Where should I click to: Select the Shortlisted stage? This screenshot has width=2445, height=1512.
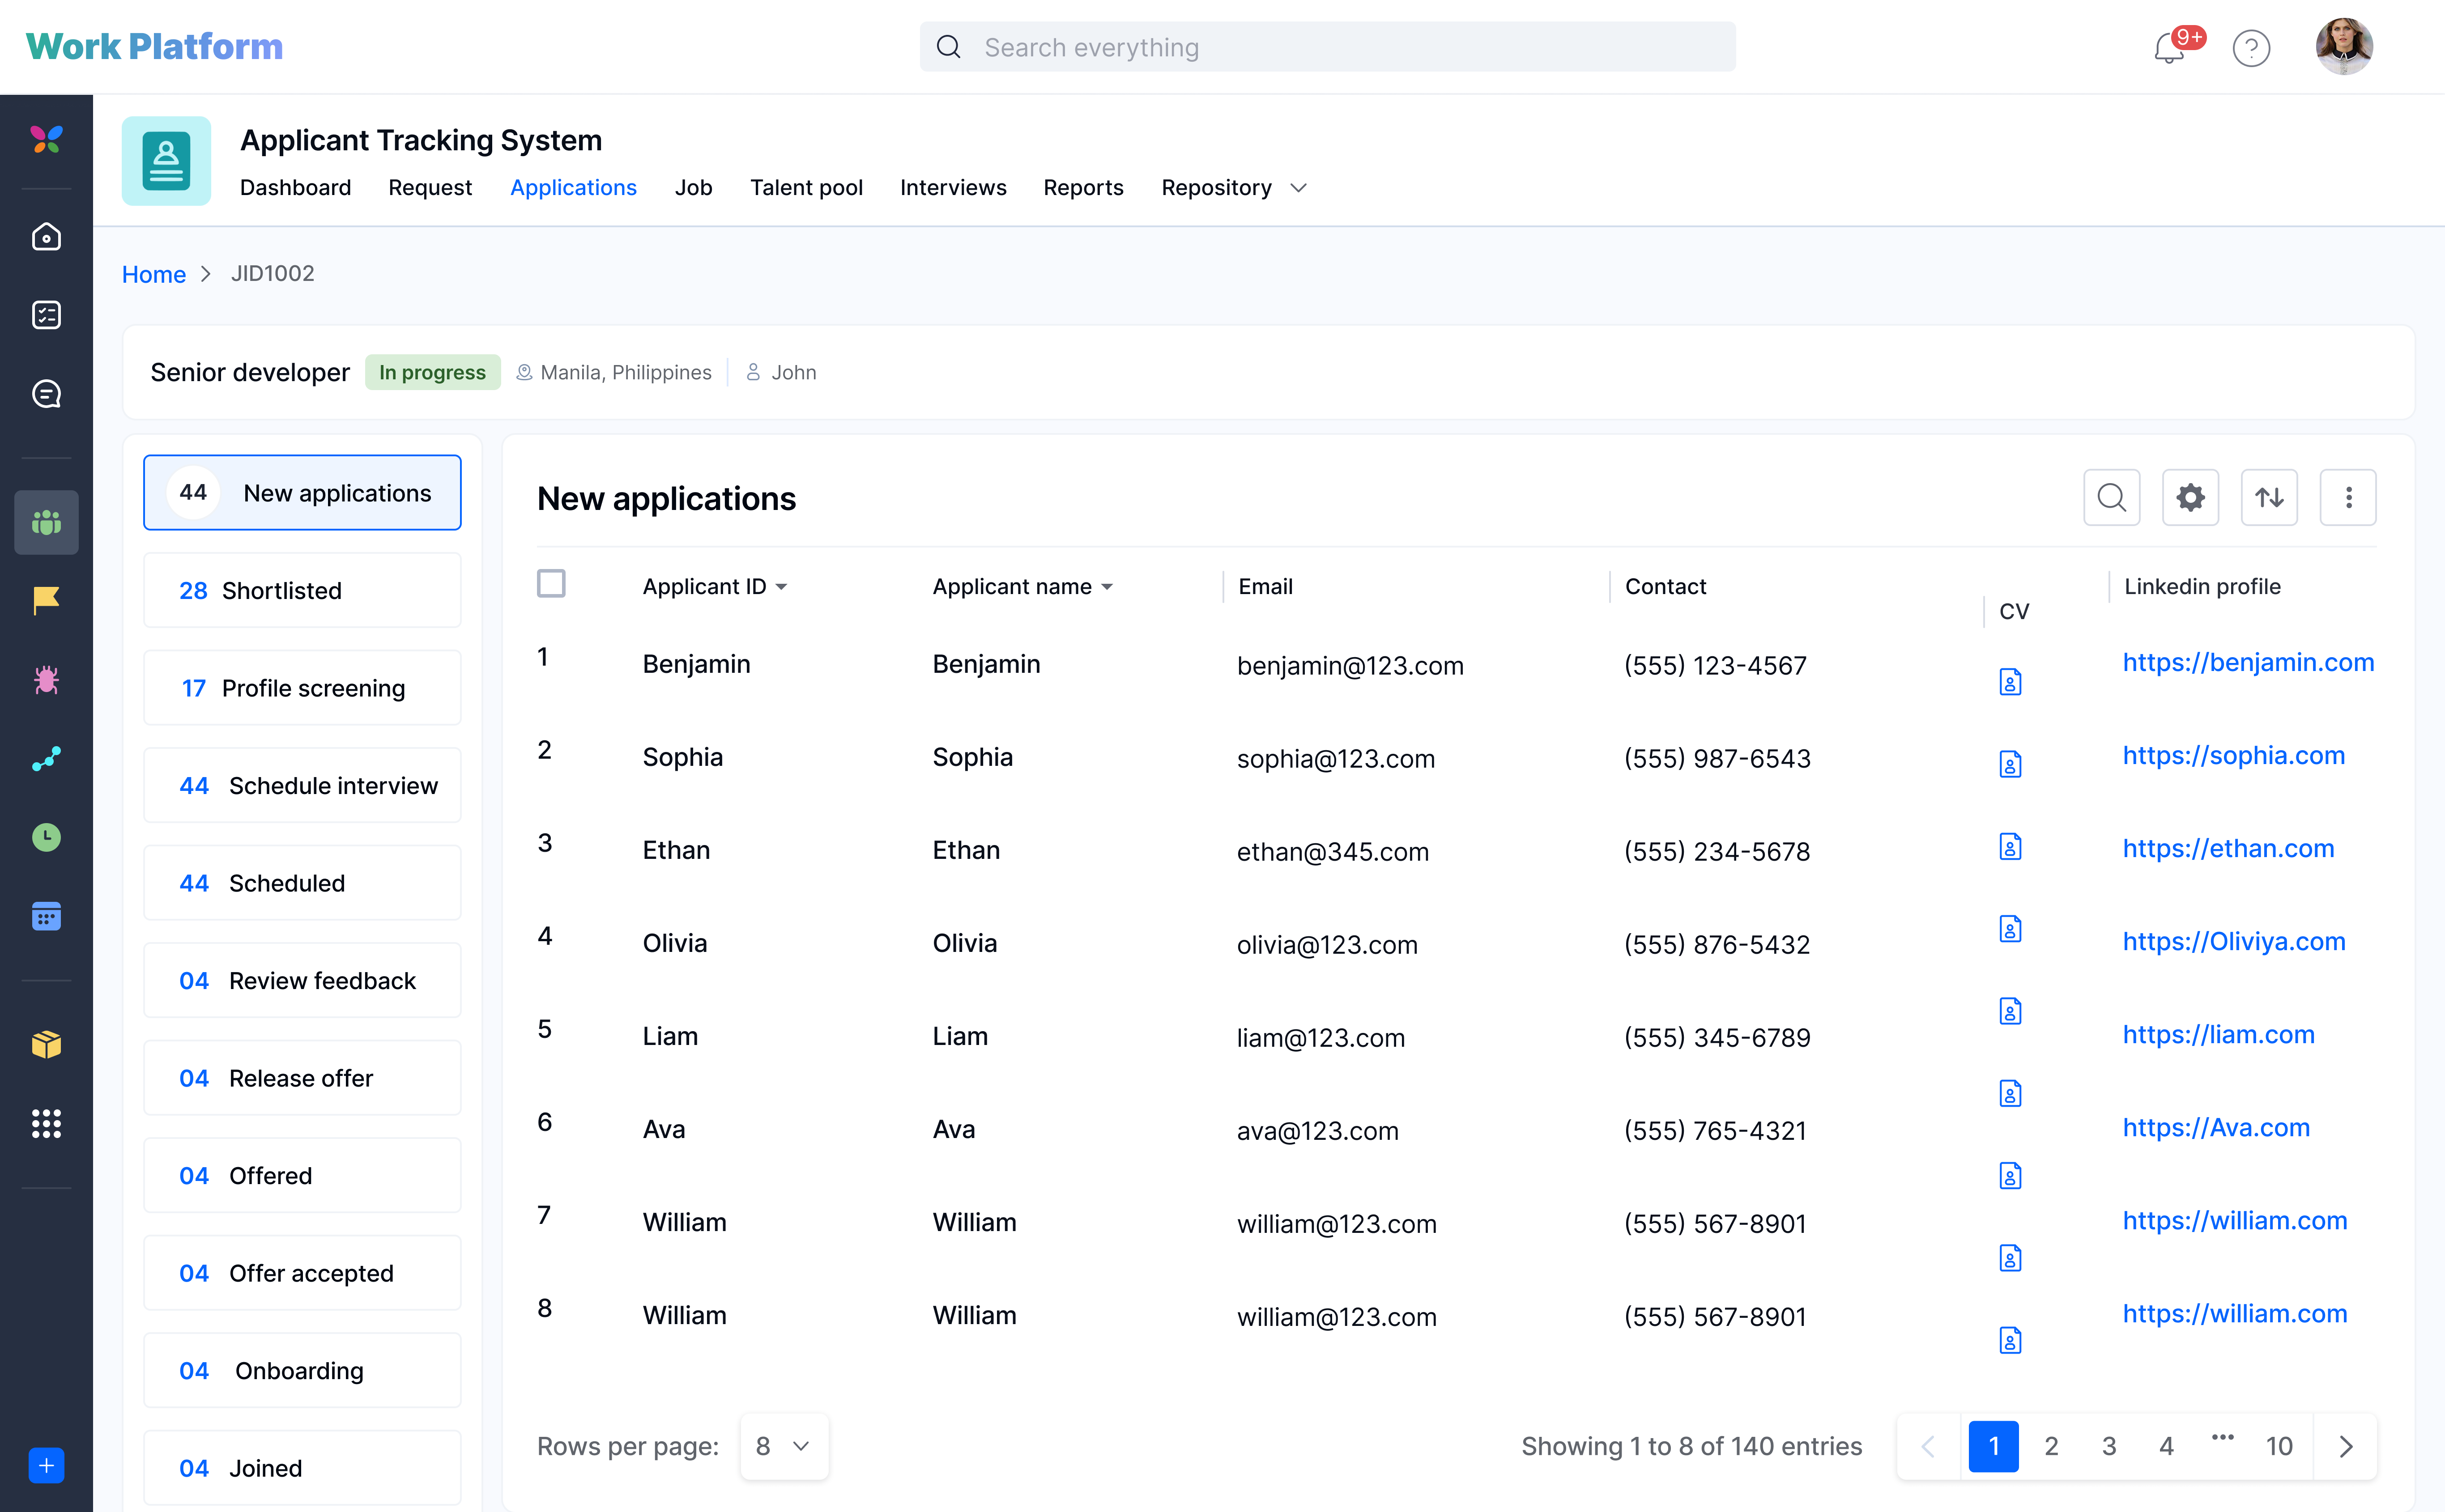[x=302, y=590]
